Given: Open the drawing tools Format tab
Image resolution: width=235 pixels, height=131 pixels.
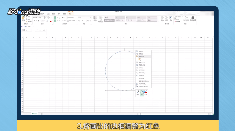Looking at the screenshot, I should (70, 14).
